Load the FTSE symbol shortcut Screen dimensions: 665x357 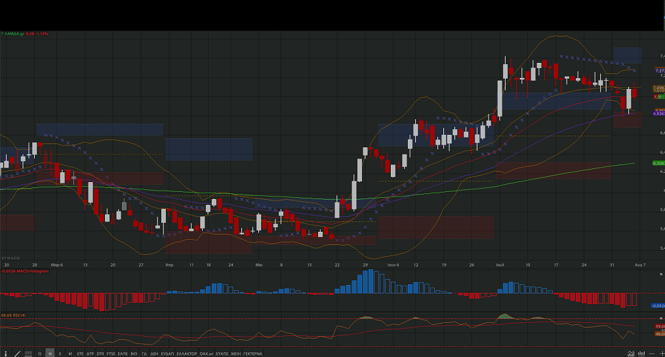click(x=111, y=354)
